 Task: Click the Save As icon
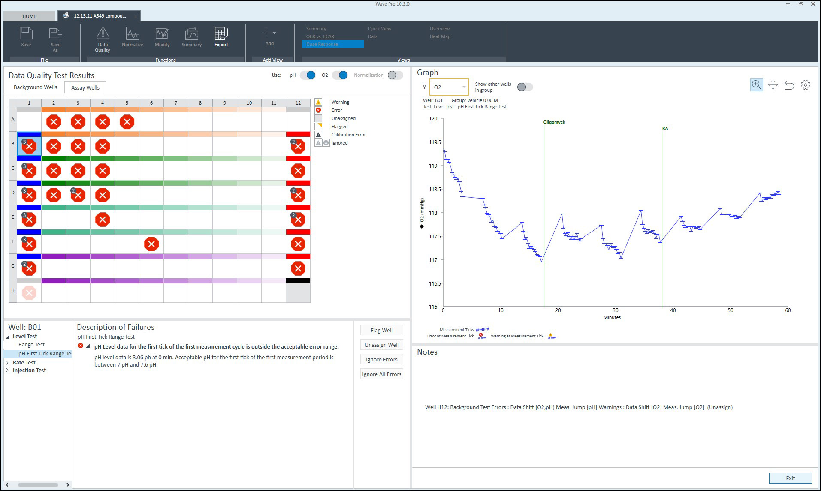[56, 34]
